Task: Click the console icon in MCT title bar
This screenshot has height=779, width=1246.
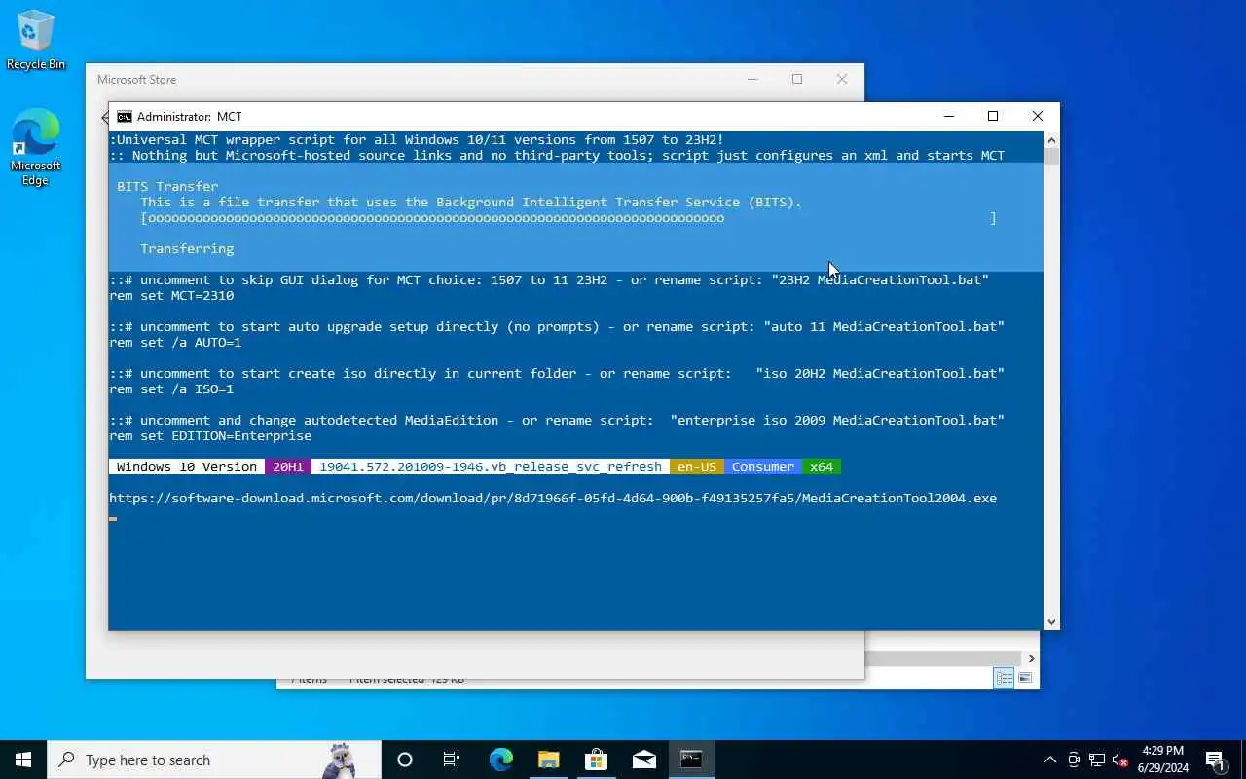Action: tap(124, 116)
